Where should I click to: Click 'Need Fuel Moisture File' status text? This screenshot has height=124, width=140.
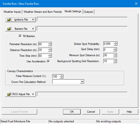(x=15, y=121)
